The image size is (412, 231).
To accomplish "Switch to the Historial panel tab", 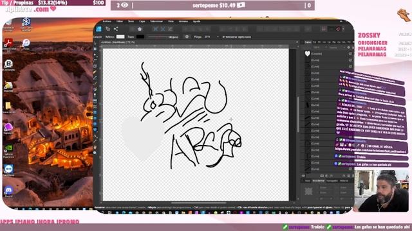I will (344, 181).
